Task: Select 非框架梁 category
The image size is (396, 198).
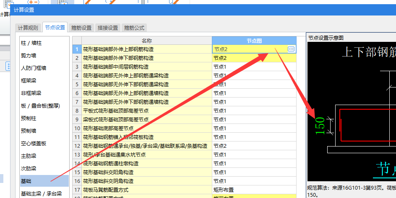Action: 44,93
